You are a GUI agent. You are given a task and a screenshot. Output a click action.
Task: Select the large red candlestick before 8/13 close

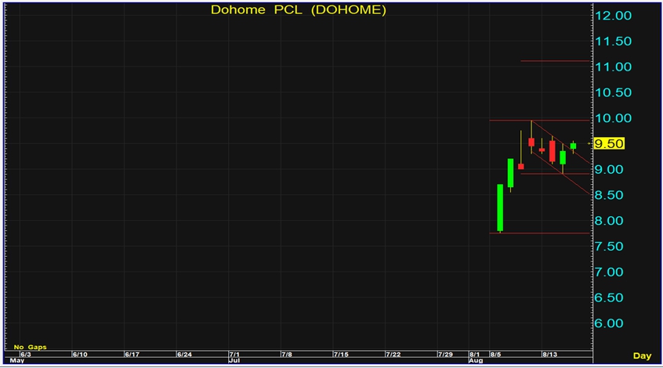click(x=552, y=151)
